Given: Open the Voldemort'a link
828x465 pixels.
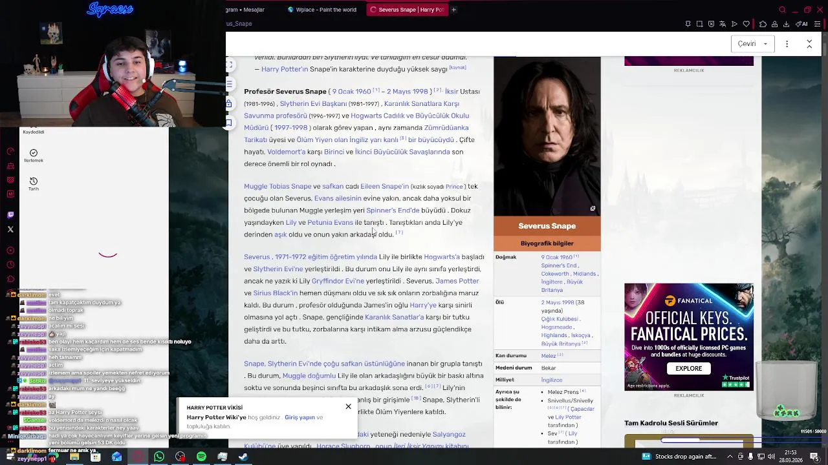Looking at the screenshot, I should coord(286,152).
